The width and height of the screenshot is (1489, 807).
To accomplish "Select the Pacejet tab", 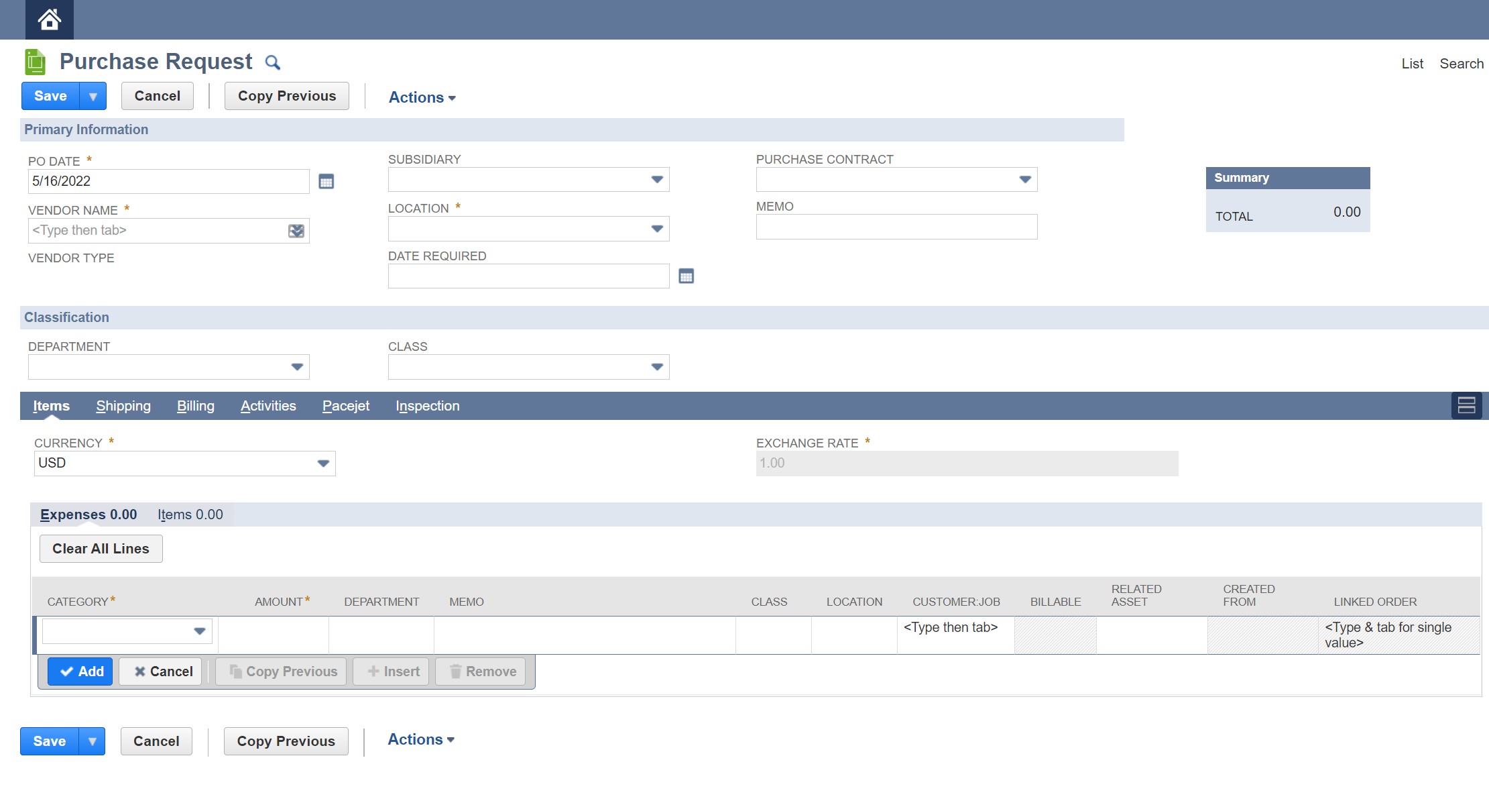I will 346,405.
